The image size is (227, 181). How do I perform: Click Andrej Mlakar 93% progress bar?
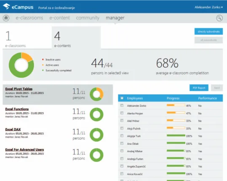point(176,151)
